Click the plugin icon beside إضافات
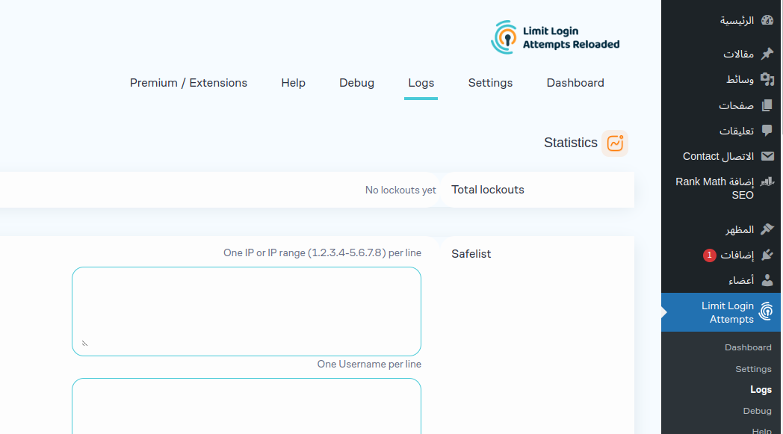The image size is (783, 434). (767, 255)
